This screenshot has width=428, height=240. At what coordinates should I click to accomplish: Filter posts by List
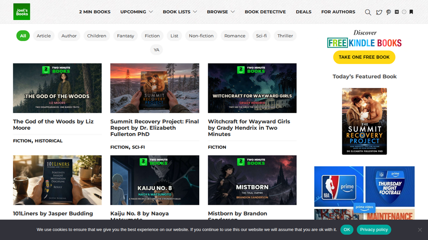click(174, 36)
